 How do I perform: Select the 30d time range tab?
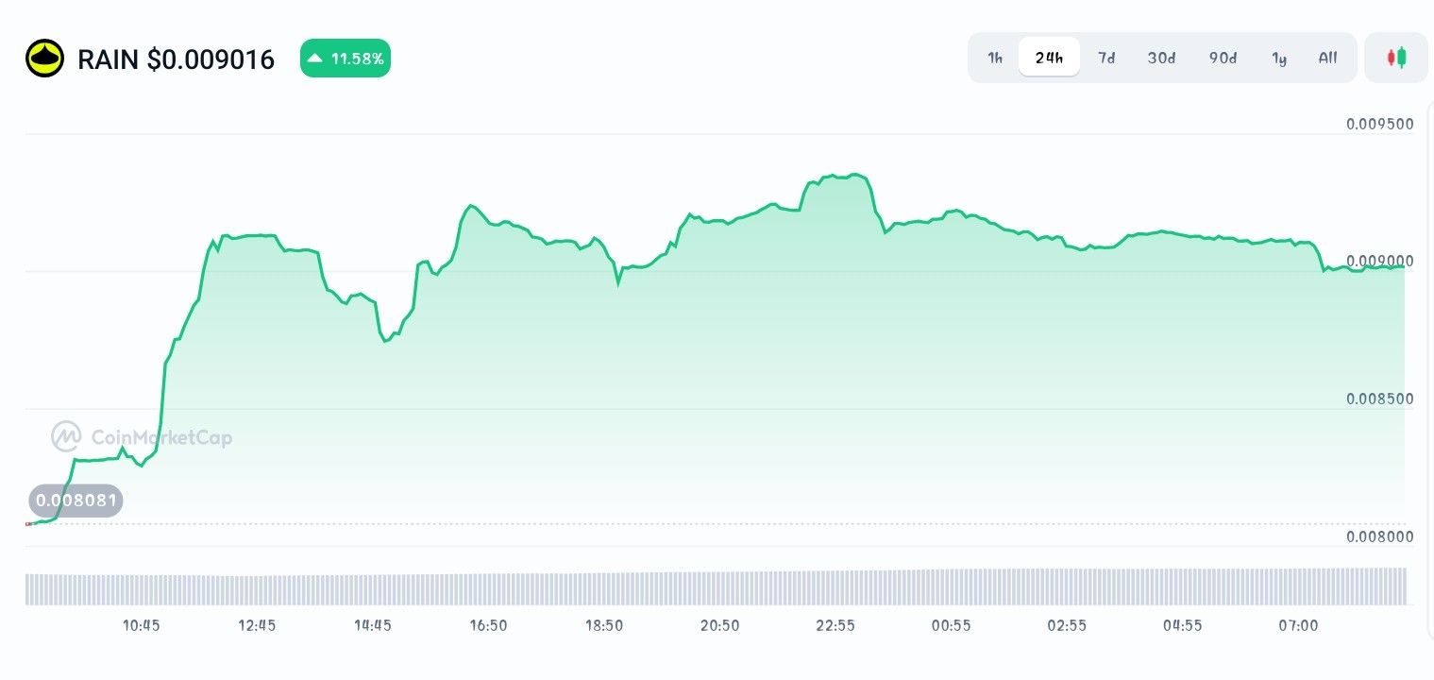pos(1161,58)
